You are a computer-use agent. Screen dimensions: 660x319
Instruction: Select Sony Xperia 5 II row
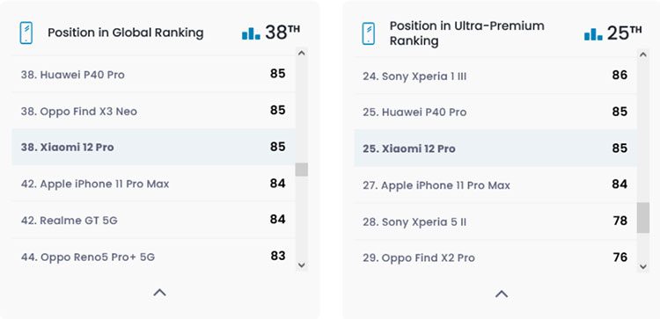[495, 221]
